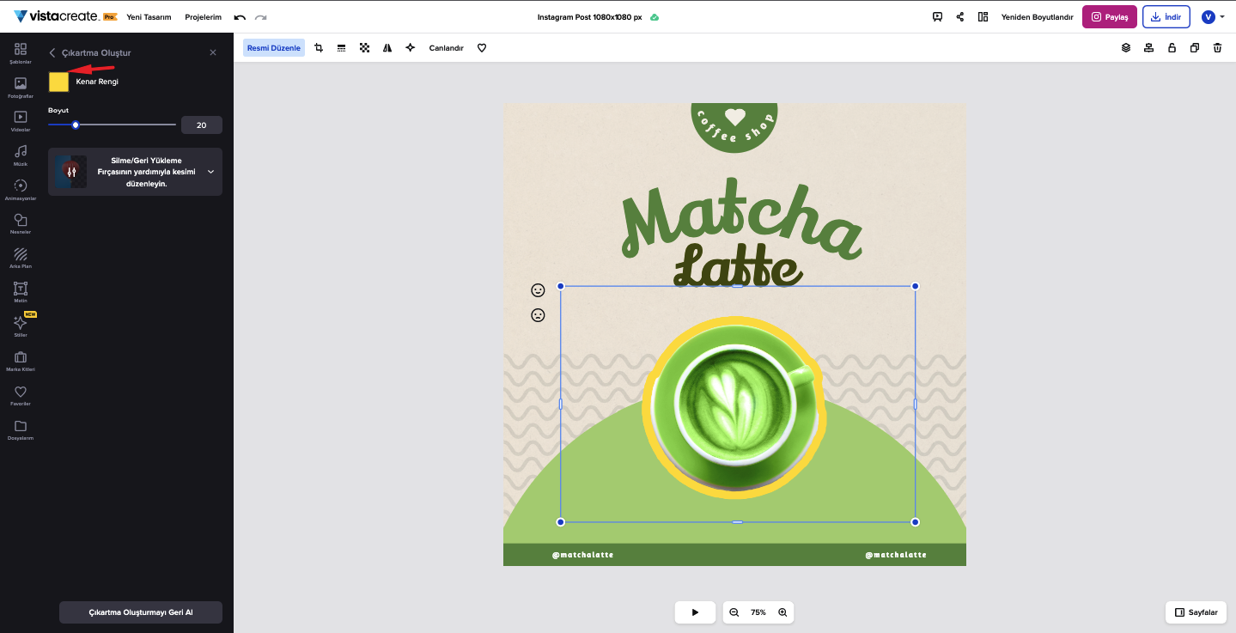Open the Arka Plan backgrounds panel
Viewport: 1236px width, 633px height.
(21, 258)
